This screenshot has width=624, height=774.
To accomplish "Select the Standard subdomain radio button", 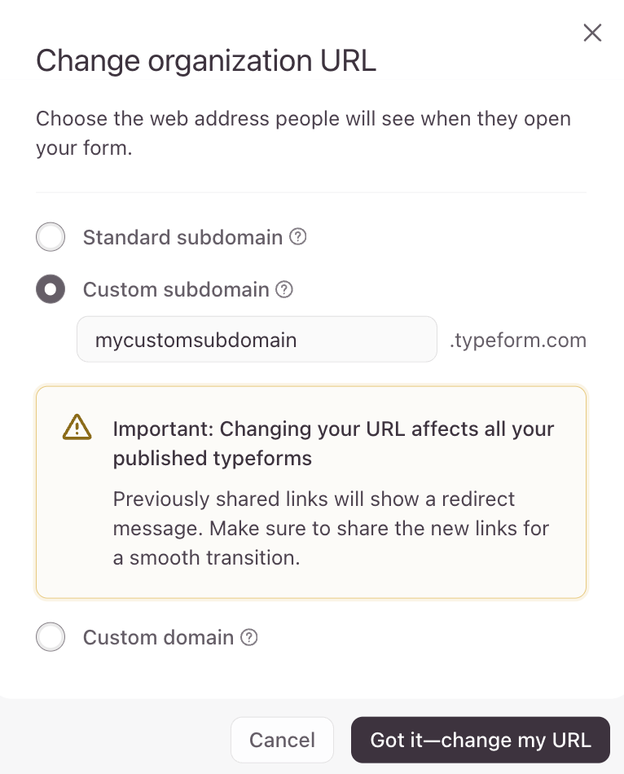I will tap(51, 238).
